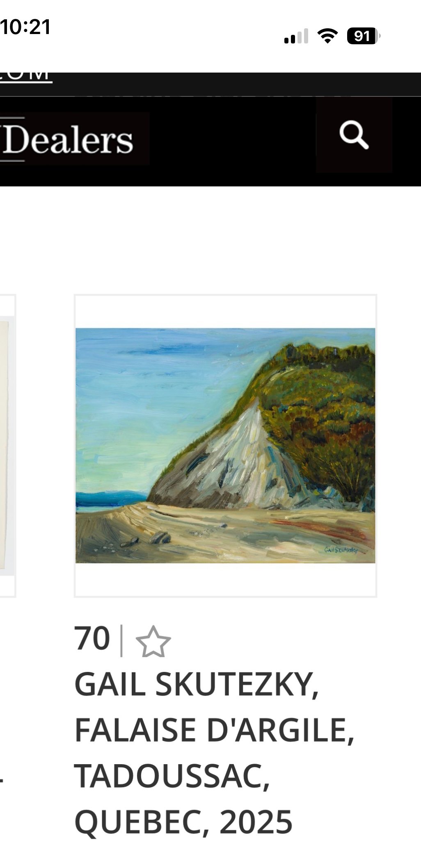Image resolution: width=421 pixels, height=849 pixels.
Task: Favorite lot 70 with the star icon
Action: coord(153,642)
